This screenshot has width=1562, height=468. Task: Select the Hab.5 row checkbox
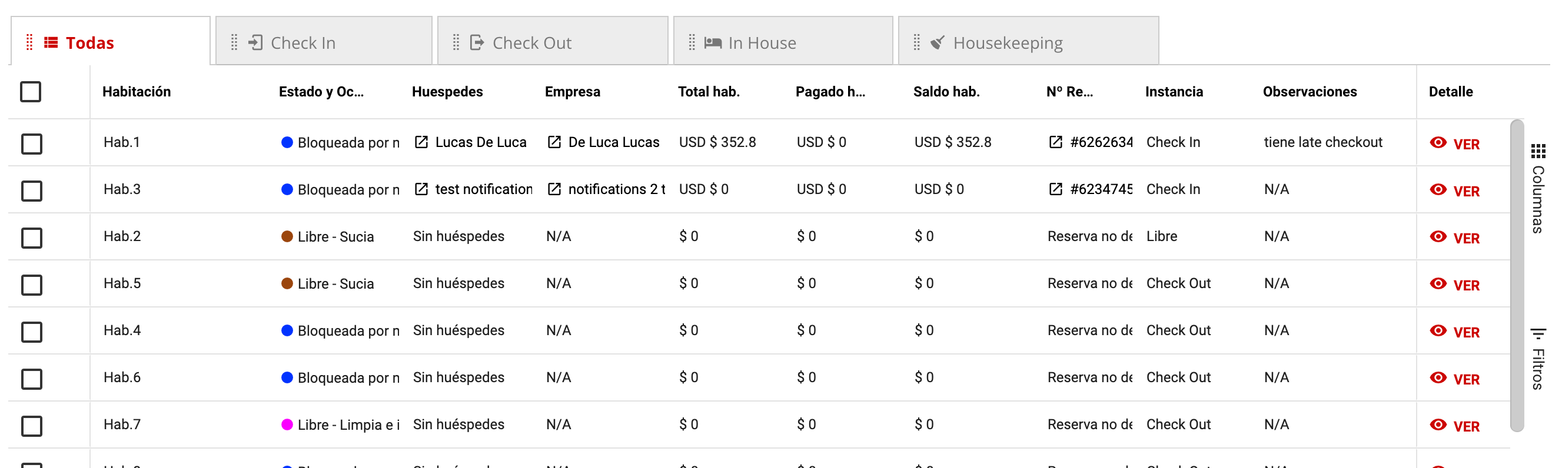32,285
